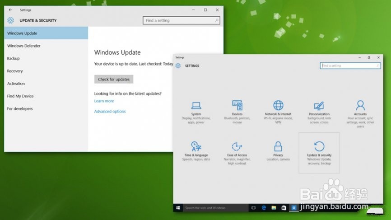The image size is (391, 220).
Task: Click the gear icon beside SETTINGS title
Action: point(178,66)
